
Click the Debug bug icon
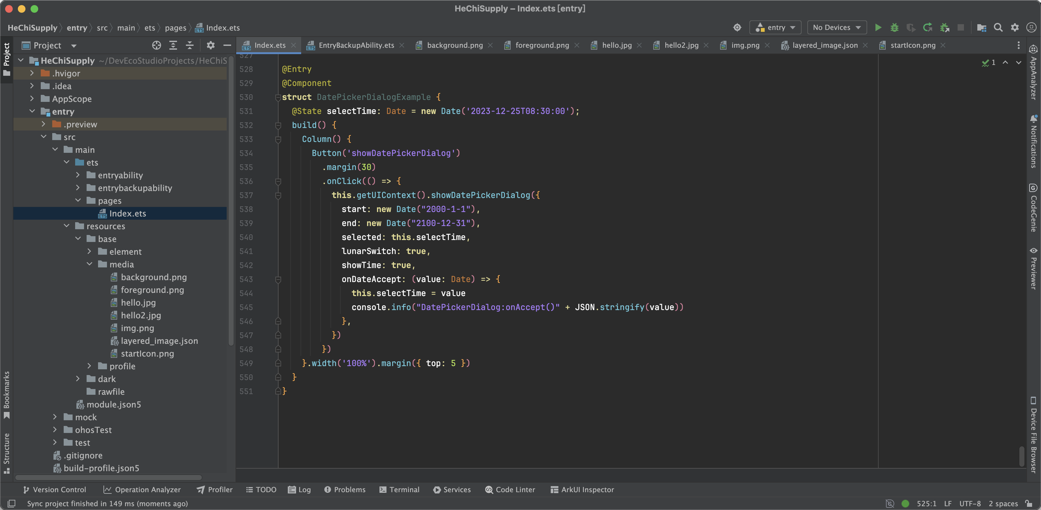(894, 27)
